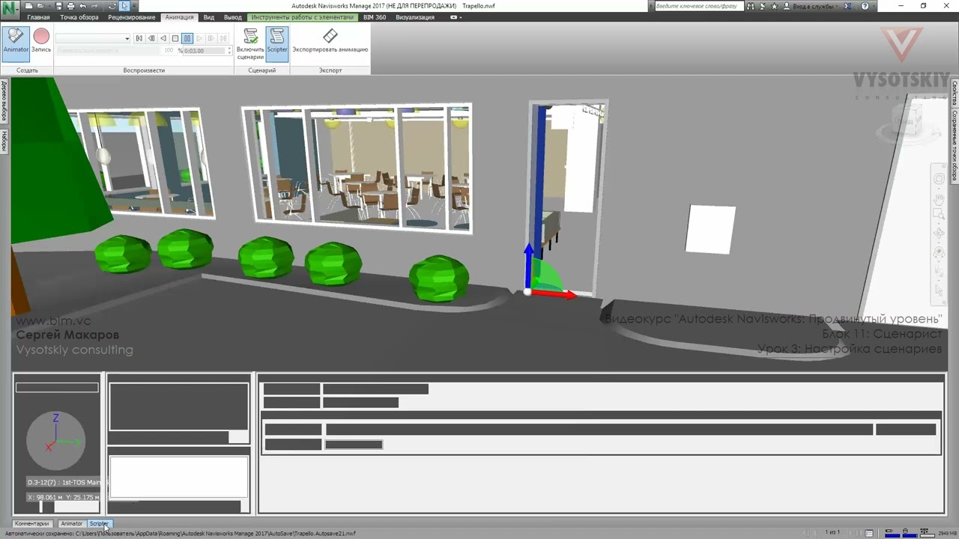
Task: Open the BIM 360 tab
Action: [x=375, y=17]
